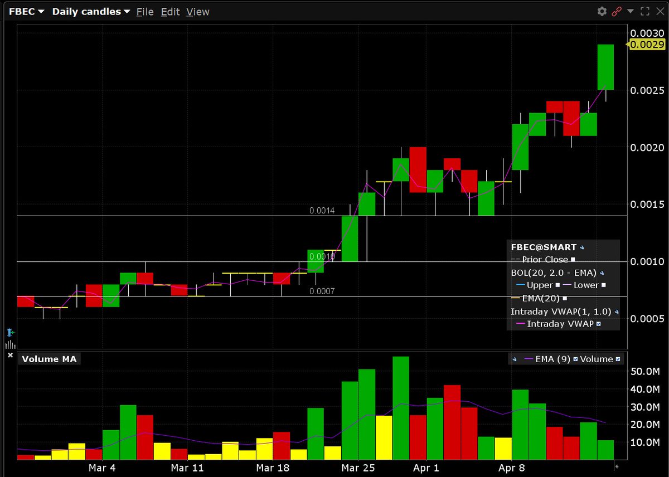
Task: Click the blue vertical rescale arrows icon
Action: click(x=10, y=333)
